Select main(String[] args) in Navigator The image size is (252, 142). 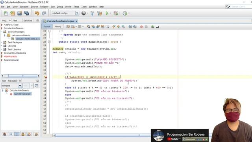[x=22, y=94]
